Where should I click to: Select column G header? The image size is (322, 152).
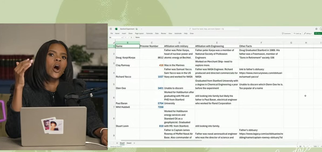[x=291, y=43]
